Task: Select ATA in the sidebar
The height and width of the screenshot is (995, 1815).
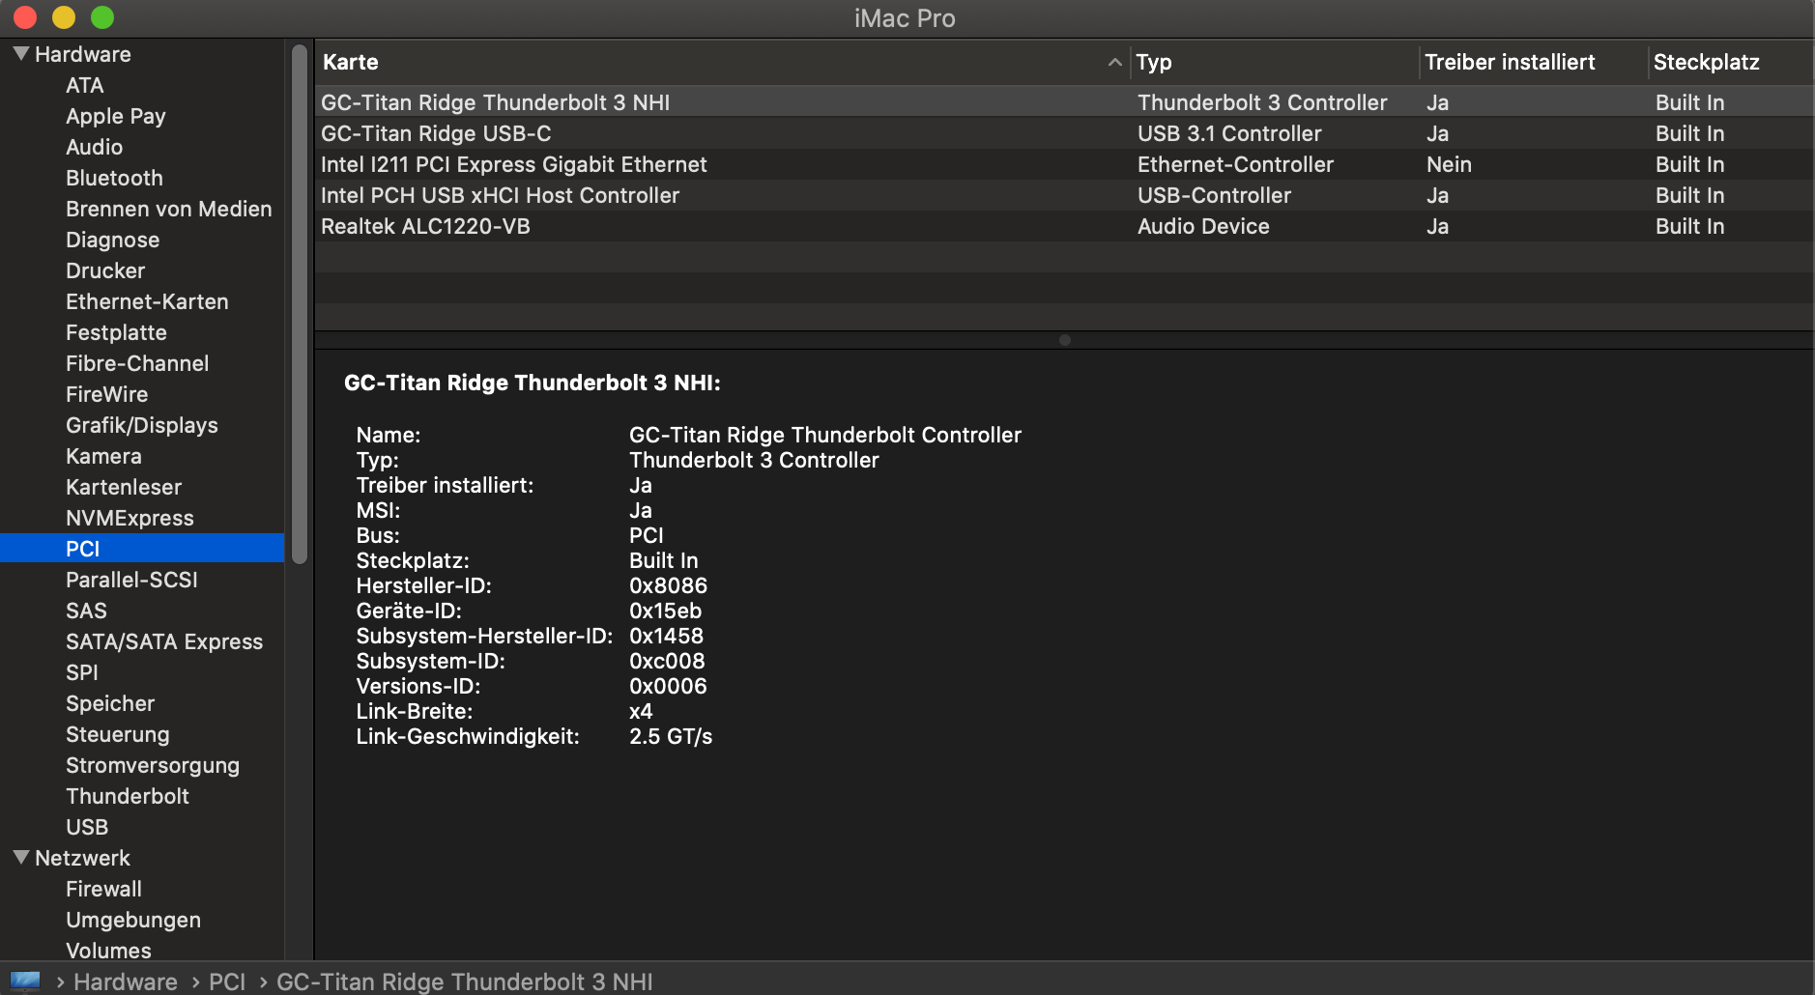Action: [85, 85]
